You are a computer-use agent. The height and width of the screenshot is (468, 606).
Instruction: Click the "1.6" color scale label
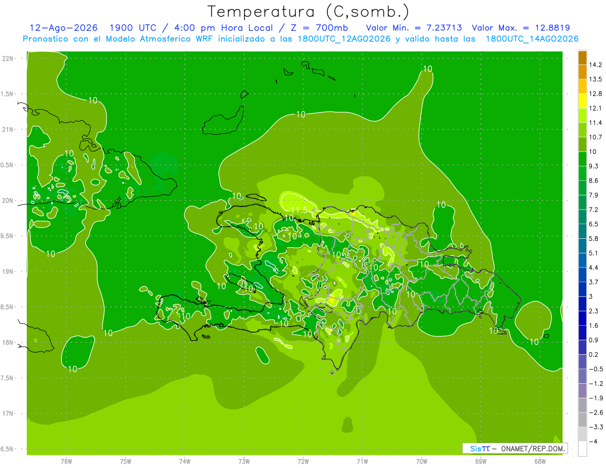(594, 326)
